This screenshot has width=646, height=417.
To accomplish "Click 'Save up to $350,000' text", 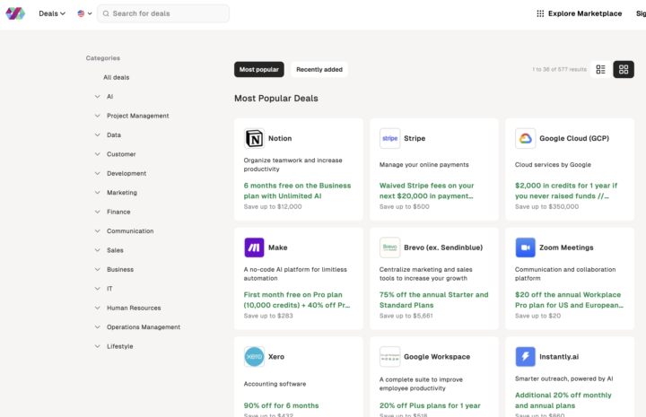I will 546,206.
